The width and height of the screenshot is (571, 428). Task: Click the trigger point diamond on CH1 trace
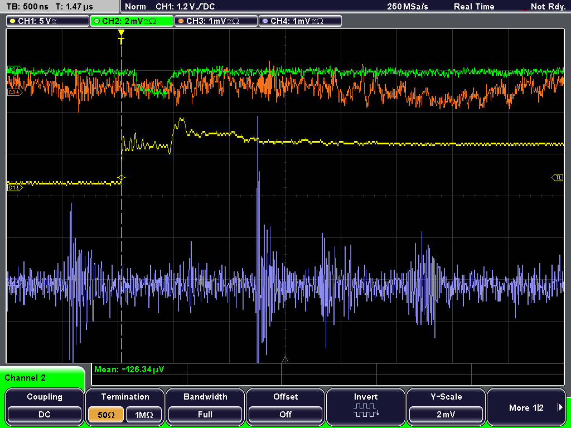[121, 178]
